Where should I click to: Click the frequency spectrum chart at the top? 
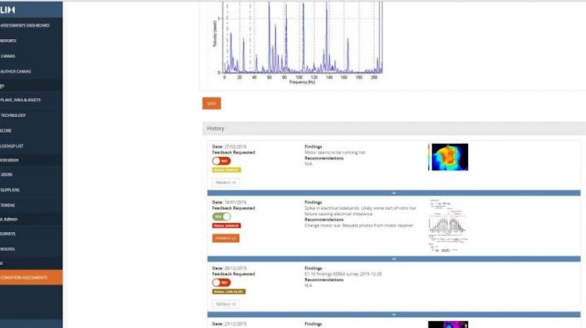pos(298,42)
